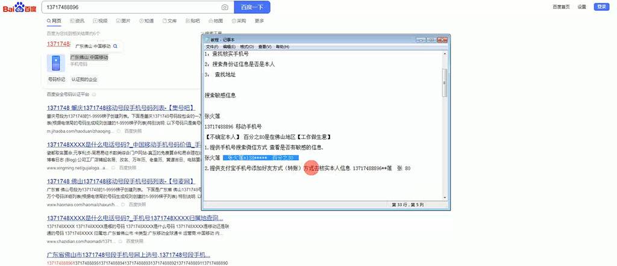Viewport: 617px width, 266px height.
Task: Click the m.jihaoba.com source URL
Action: [x=80, y=131]
